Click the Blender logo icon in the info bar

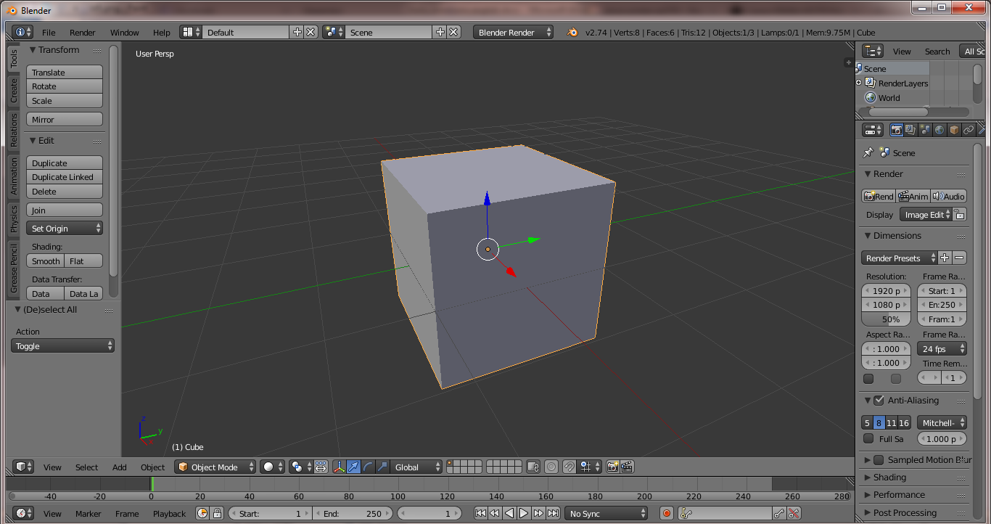pyautogui.click(x=572, y=32)
